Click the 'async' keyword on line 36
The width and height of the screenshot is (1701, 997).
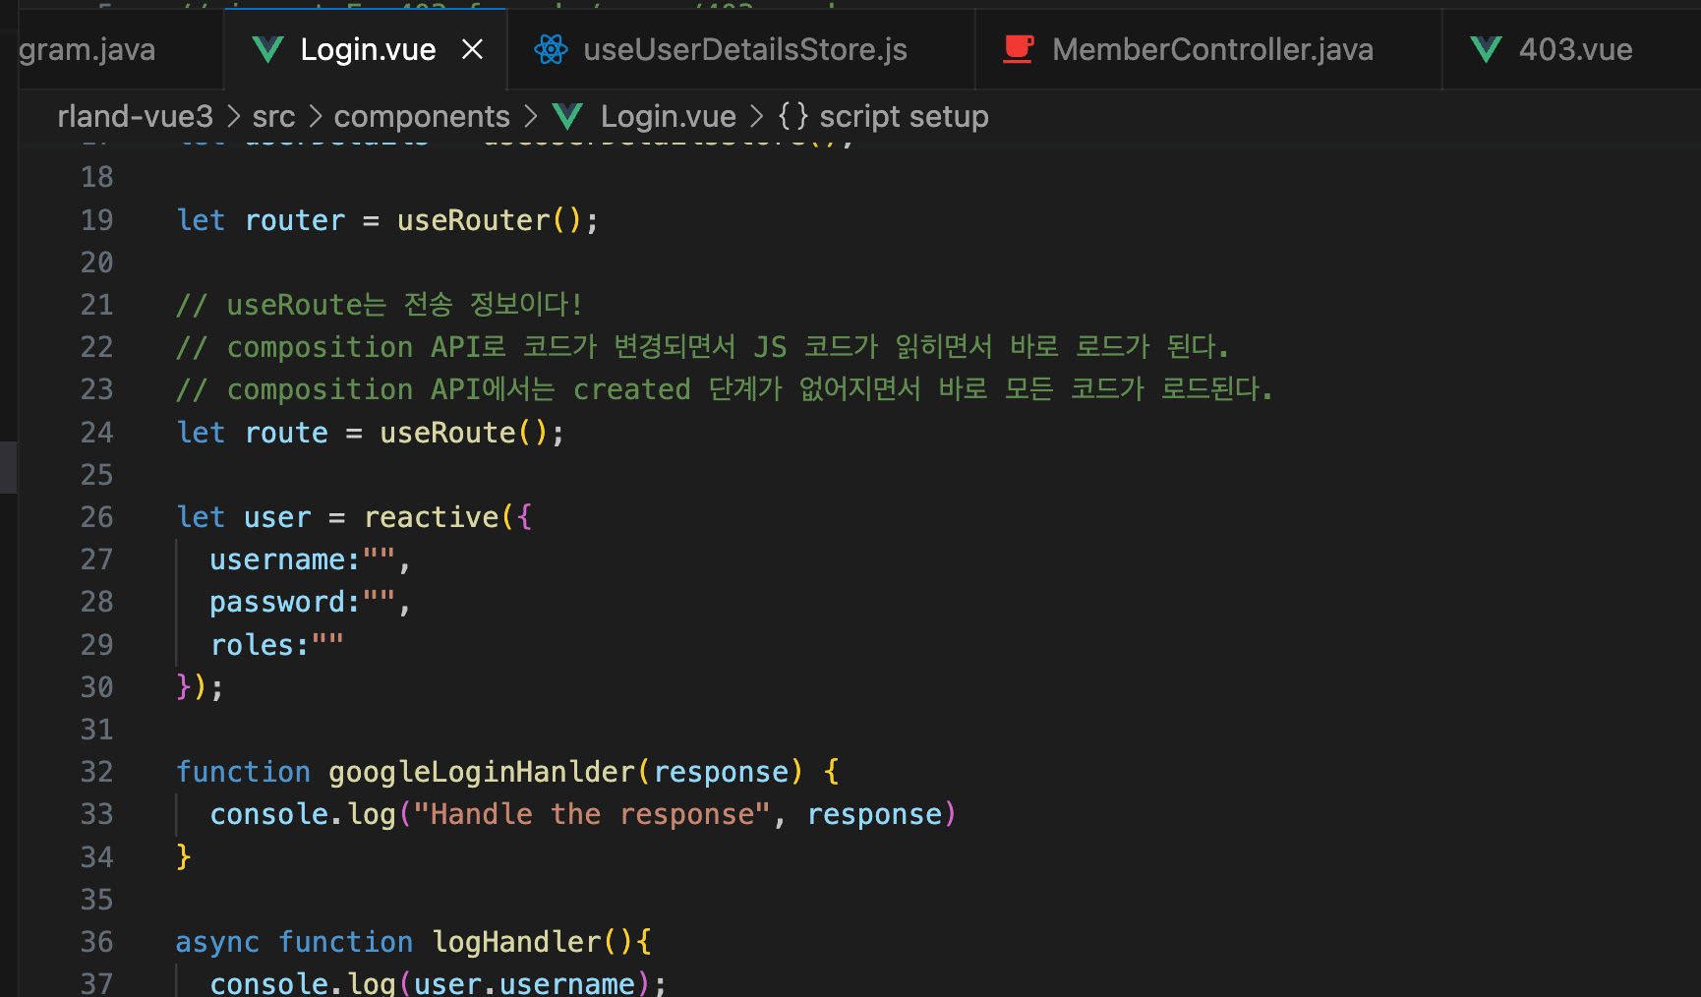click(217, 942)
